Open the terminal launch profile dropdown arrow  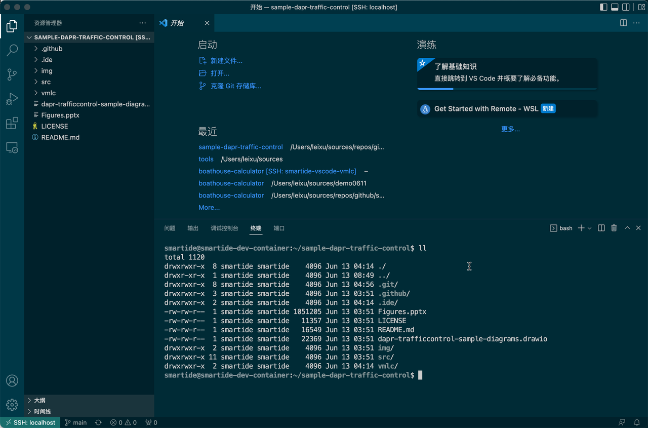(589, 228)
